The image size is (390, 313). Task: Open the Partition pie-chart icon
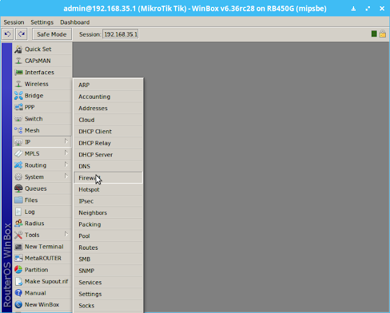click(x=18, y=270)
